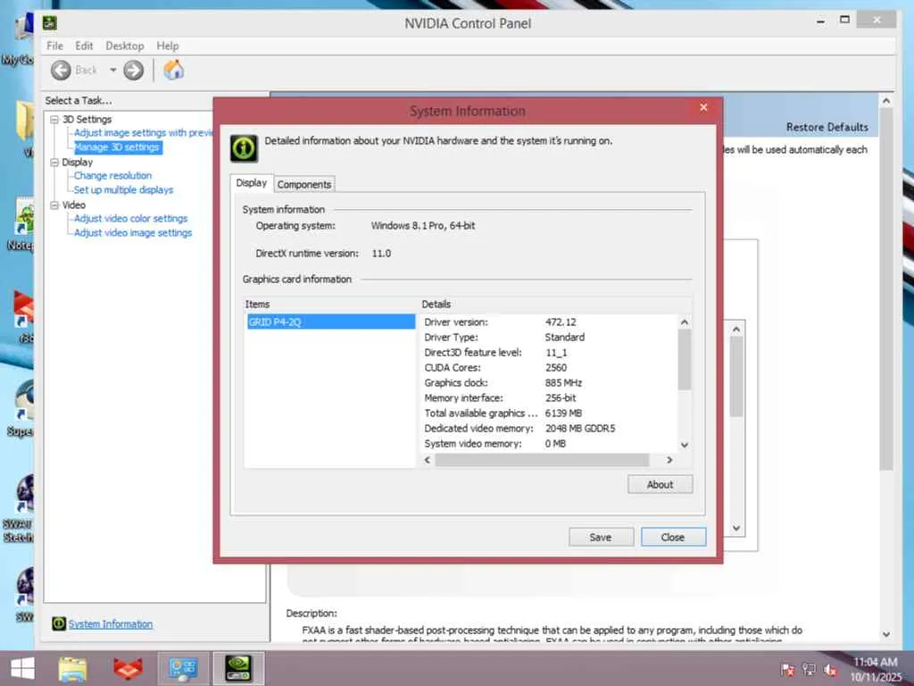914x686 pixels.
Task: Click System Information icon at bottom left
Action: tap(59, 623)
